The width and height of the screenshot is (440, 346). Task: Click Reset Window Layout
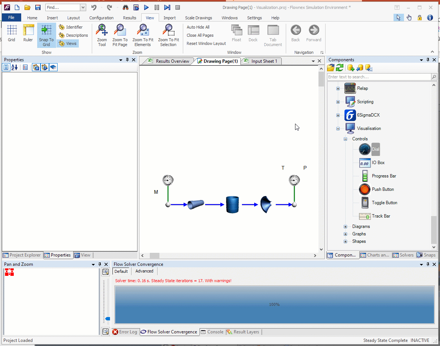click(x=206, y=43)
